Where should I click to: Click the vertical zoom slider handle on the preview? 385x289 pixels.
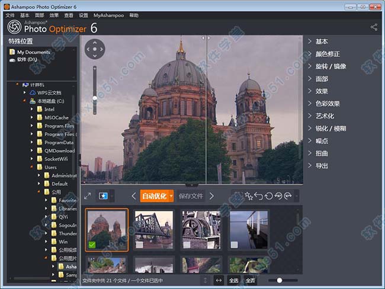point(95,98)
